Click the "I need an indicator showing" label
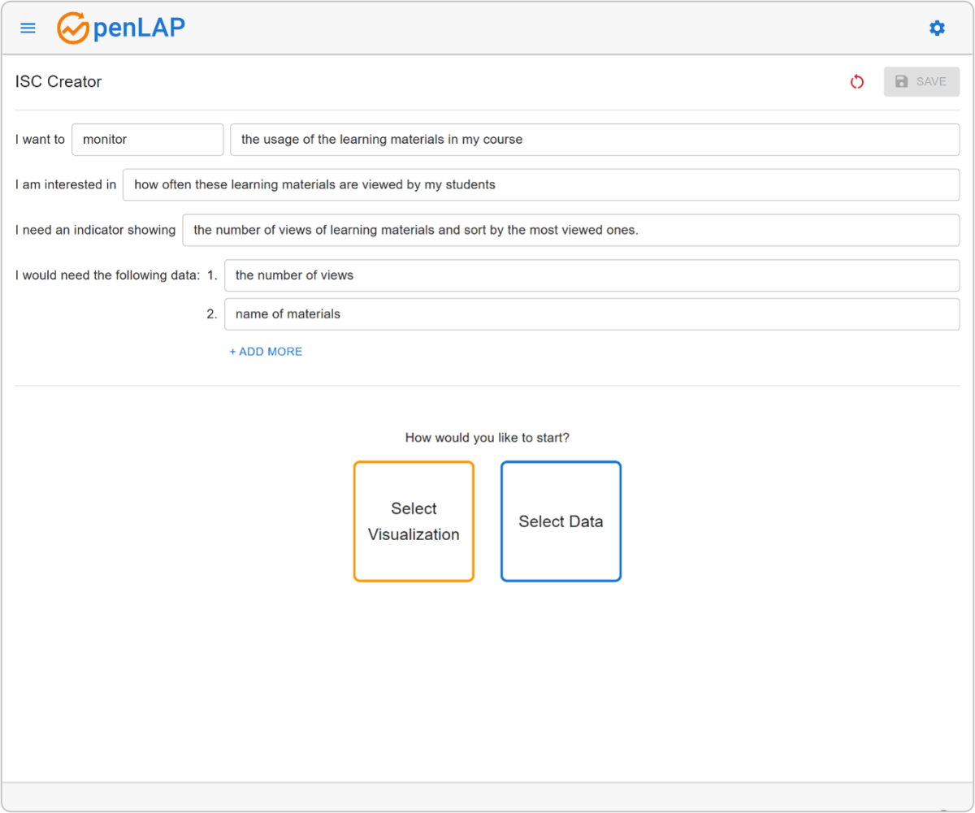975x813 pixels. (95, 231)
